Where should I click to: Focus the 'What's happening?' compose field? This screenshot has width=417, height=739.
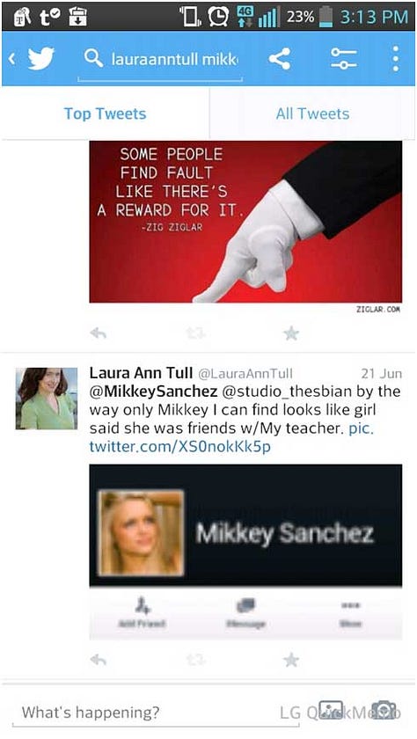pos(156,712)
